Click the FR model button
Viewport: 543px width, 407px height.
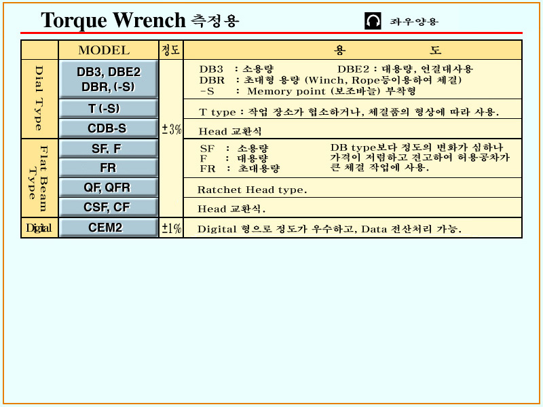point(108,168)
